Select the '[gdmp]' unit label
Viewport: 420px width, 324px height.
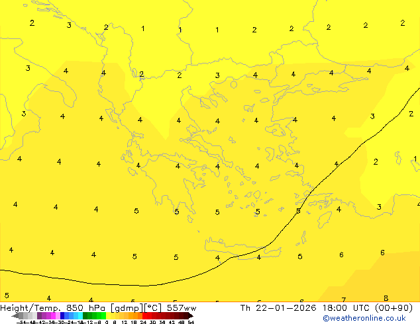127,308
